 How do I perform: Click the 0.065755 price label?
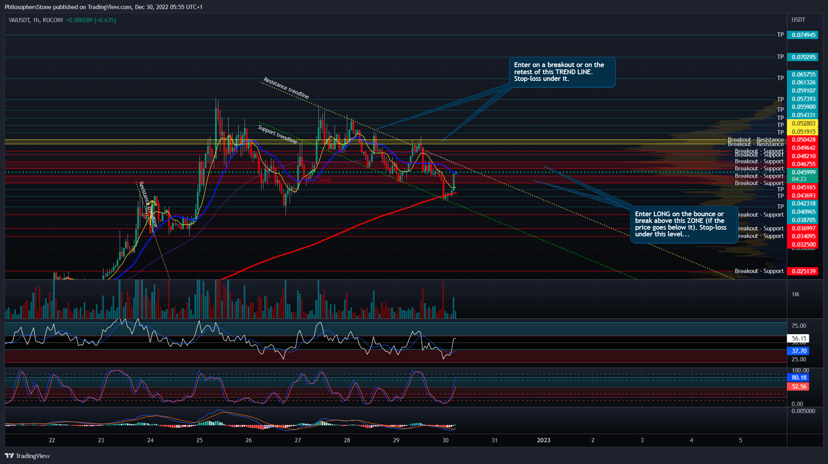tap(802, 74)
